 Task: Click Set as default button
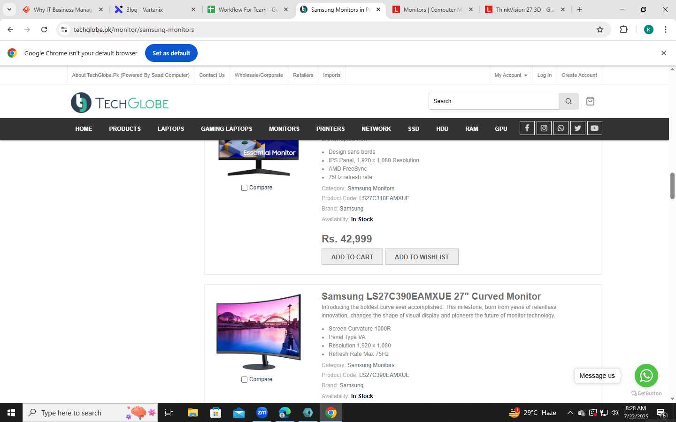(x=171, y=53)
